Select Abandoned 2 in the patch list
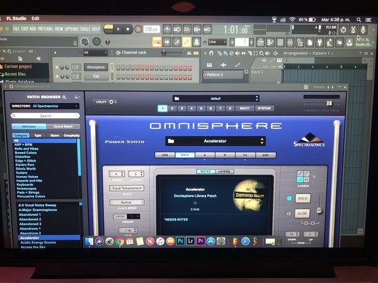 click(30, 219)
